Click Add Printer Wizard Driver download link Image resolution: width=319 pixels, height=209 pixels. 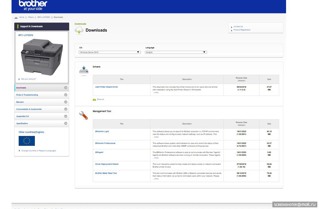click(x=107, y=87)
